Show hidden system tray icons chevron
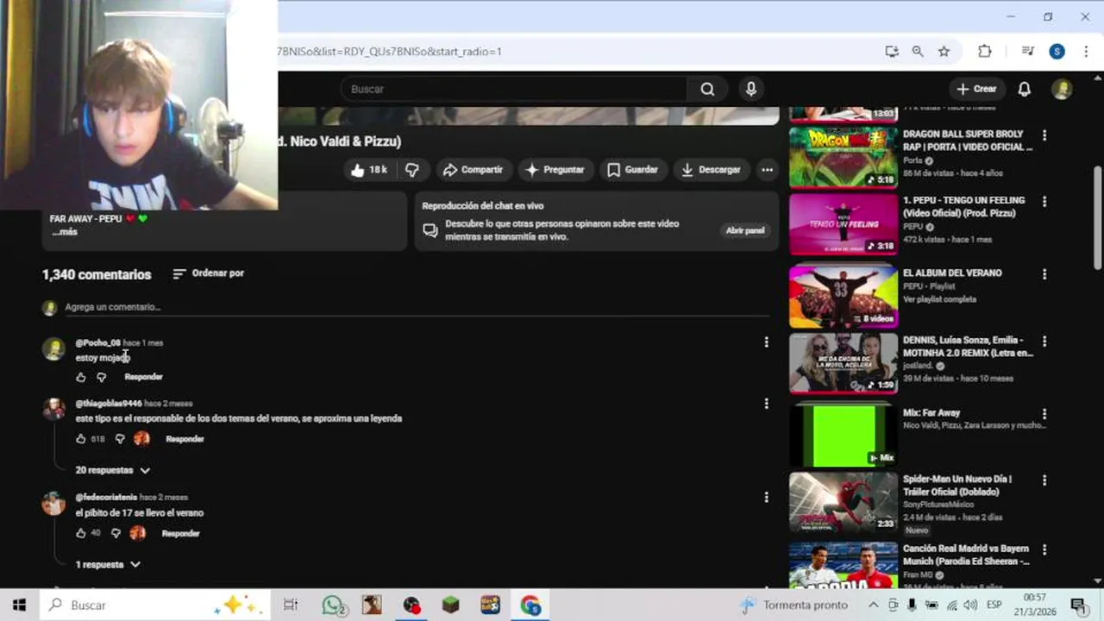 tap(873, 605)
